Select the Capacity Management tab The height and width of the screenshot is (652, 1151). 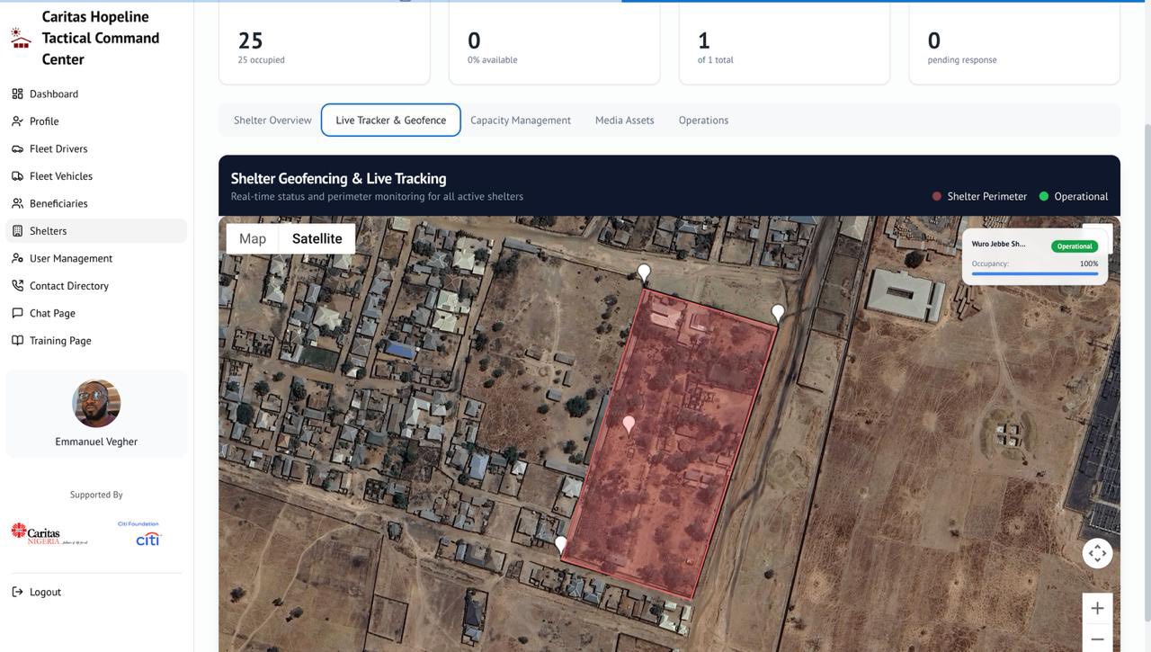click(x=520, y=121)
